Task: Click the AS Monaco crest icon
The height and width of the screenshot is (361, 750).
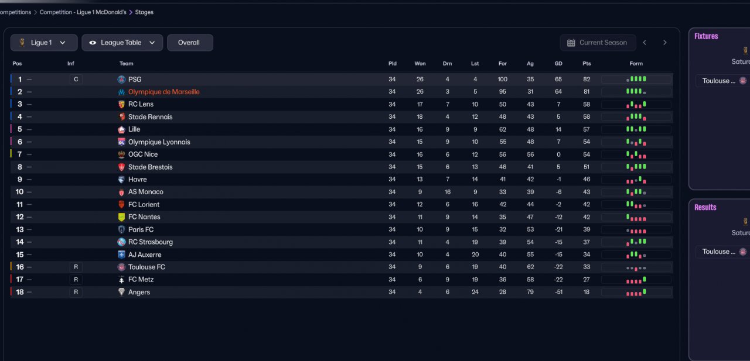Action: tap(121, 192)
